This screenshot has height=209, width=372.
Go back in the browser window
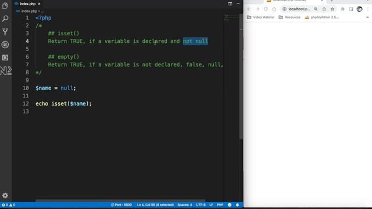(x=249, y=9)
